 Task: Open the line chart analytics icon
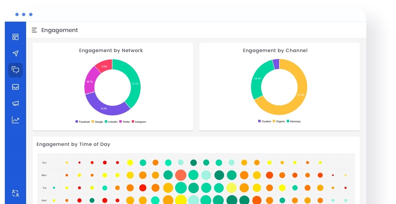15,120
